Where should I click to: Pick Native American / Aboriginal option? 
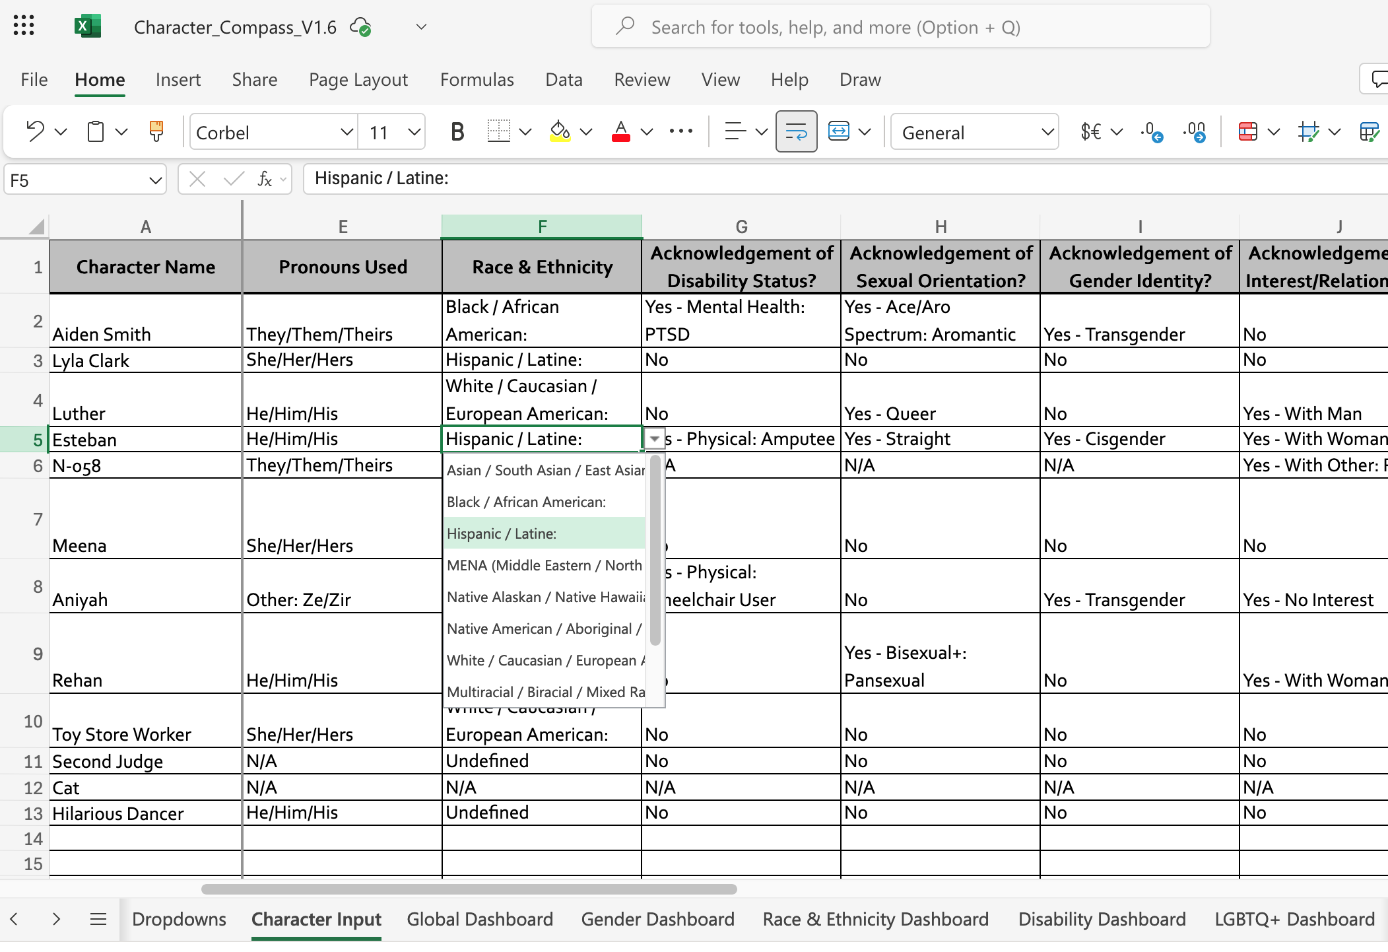pos(545,629)
